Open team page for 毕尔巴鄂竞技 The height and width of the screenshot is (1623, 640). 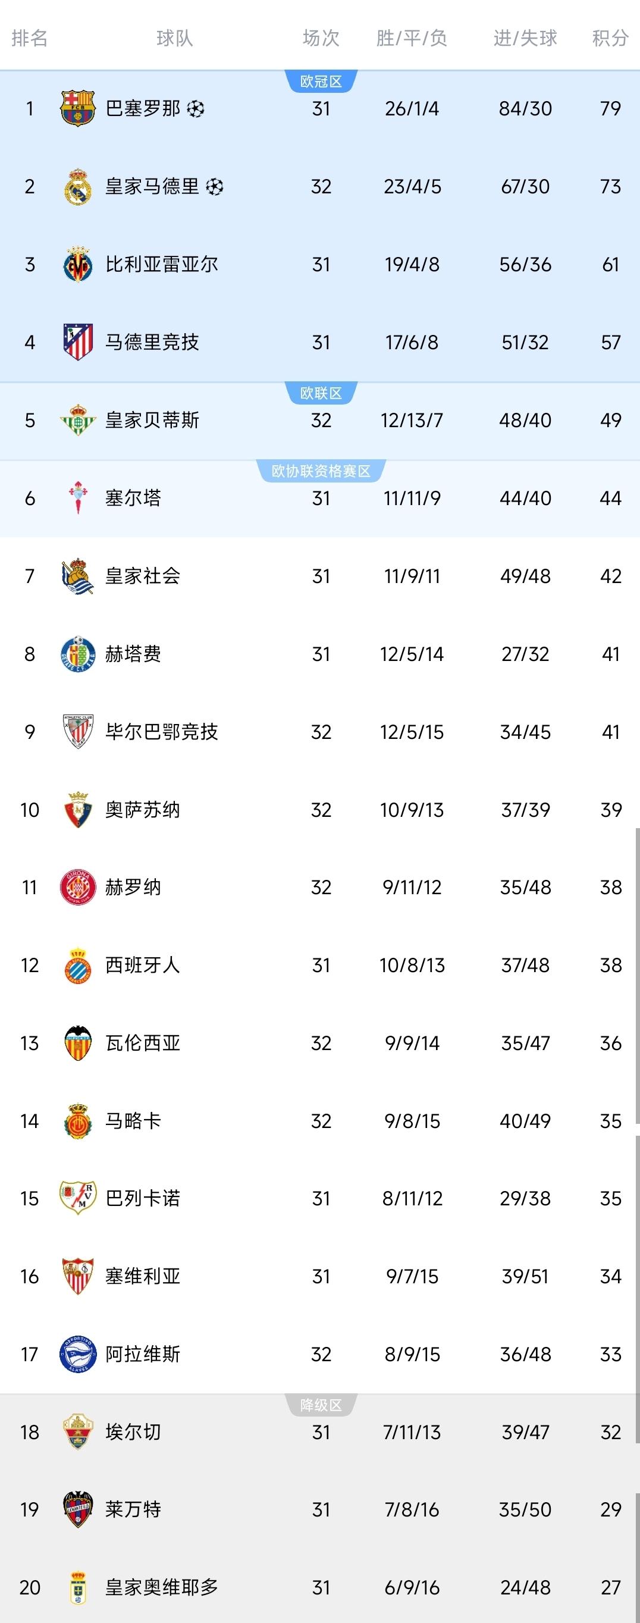pos(161,732)
